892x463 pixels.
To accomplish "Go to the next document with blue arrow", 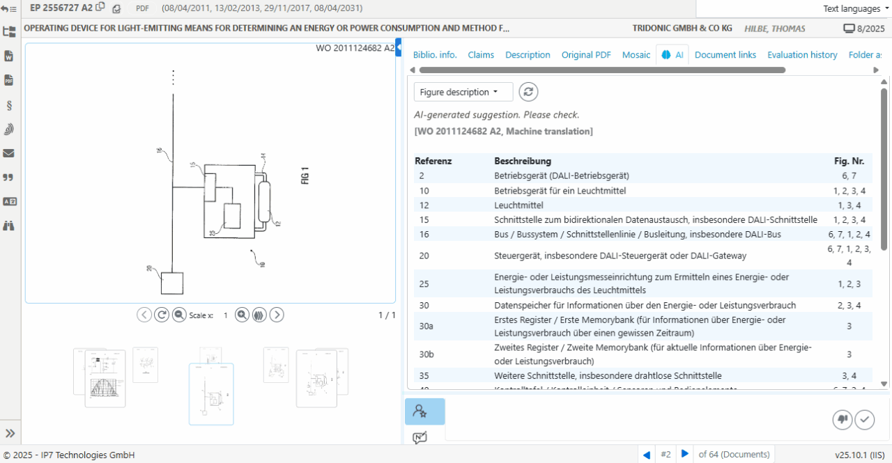I will (x=685, y=453).
